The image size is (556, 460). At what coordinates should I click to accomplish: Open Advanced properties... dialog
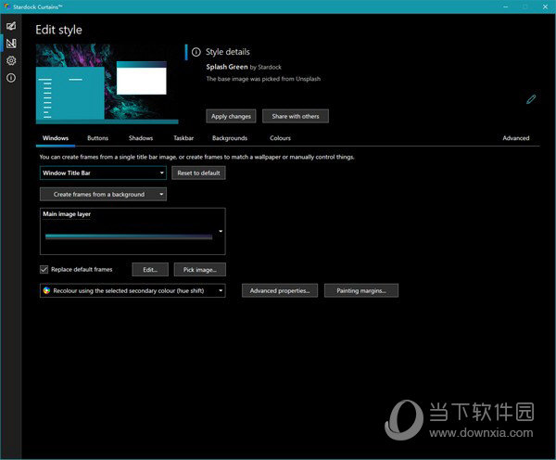pos(280,290)
